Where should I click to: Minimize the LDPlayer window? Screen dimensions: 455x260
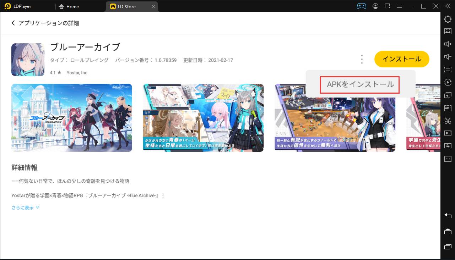(412, 6)
